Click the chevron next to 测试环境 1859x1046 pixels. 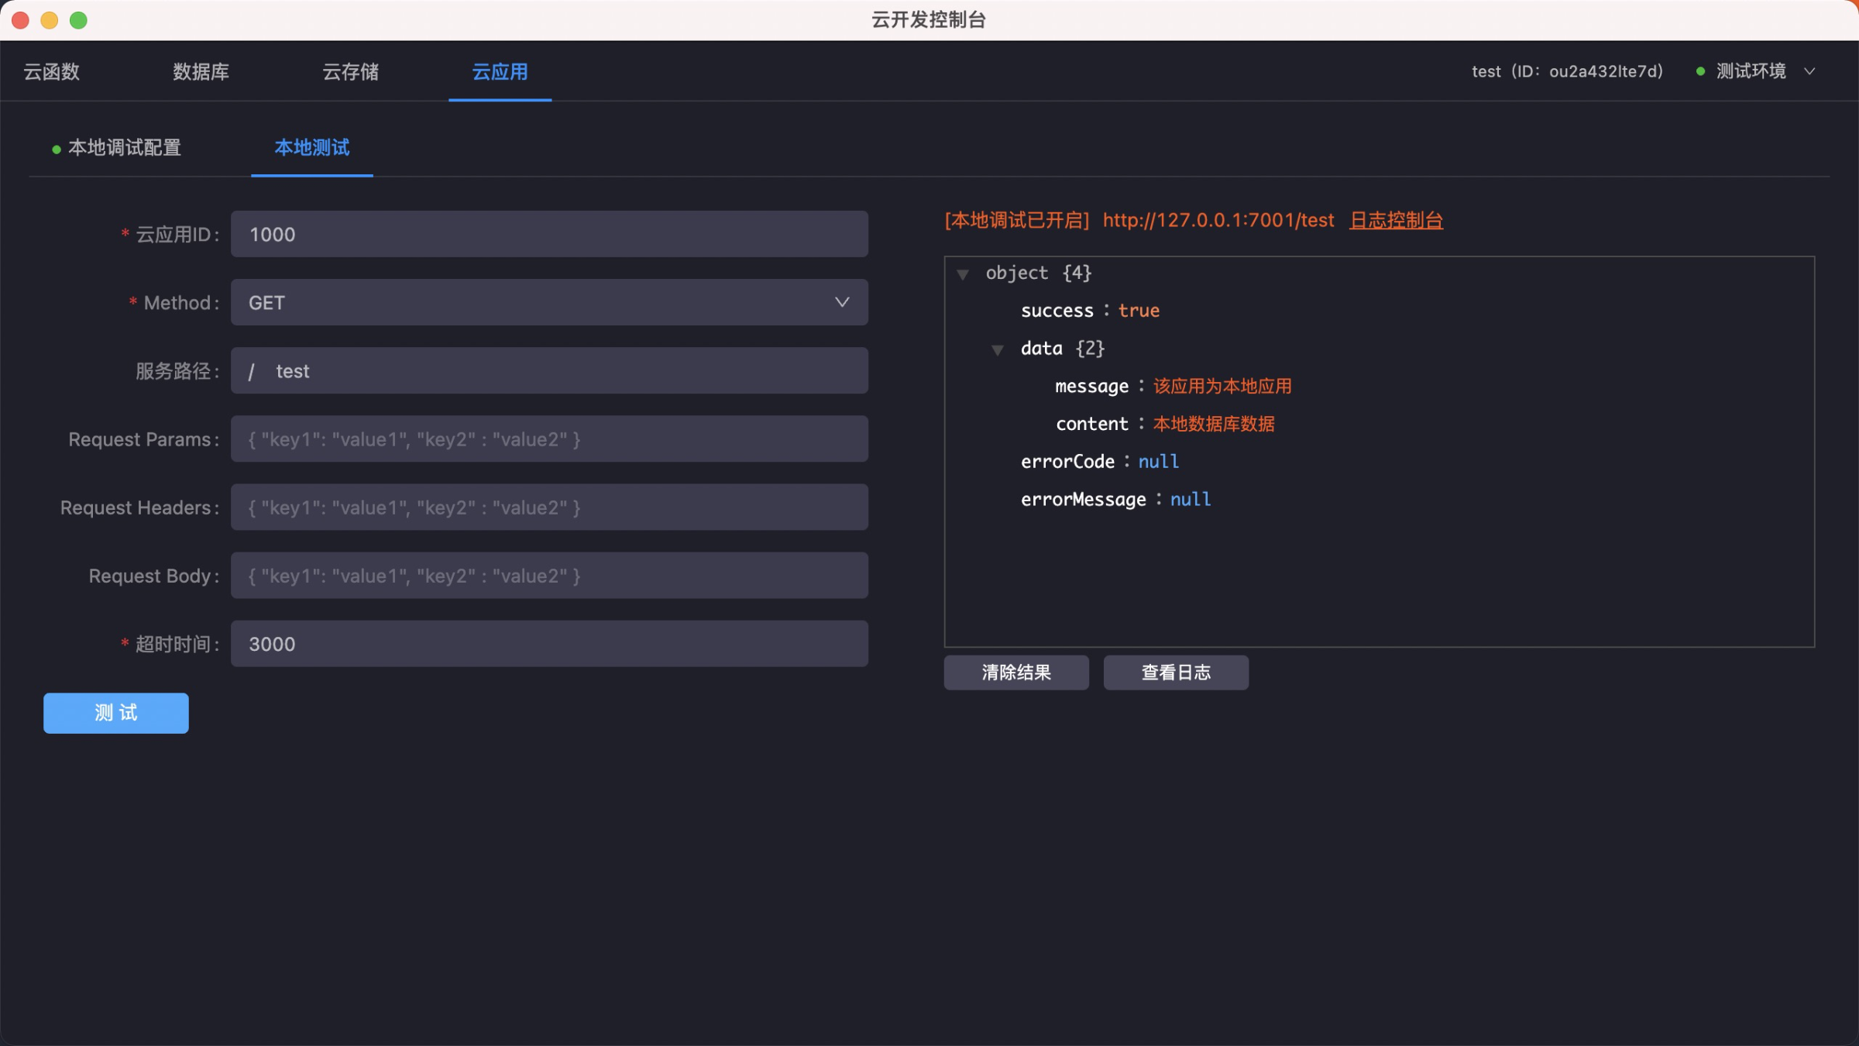pyautogui.click(x=1809, y=71)
